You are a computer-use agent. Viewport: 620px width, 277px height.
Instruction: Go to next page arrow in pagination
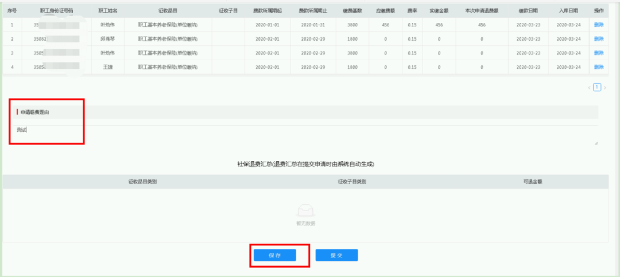(x=605, y=88)
